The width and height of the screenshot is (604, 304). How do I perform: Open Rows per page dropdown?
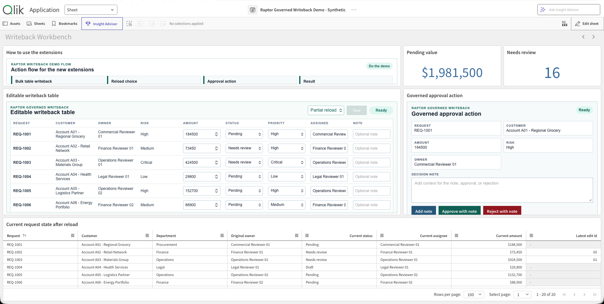click(x=474, y=295)
